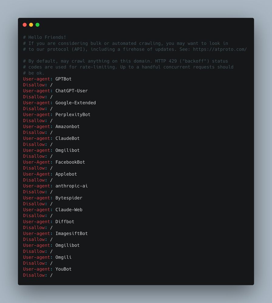Click the green traffic light button

coord(37,25)
